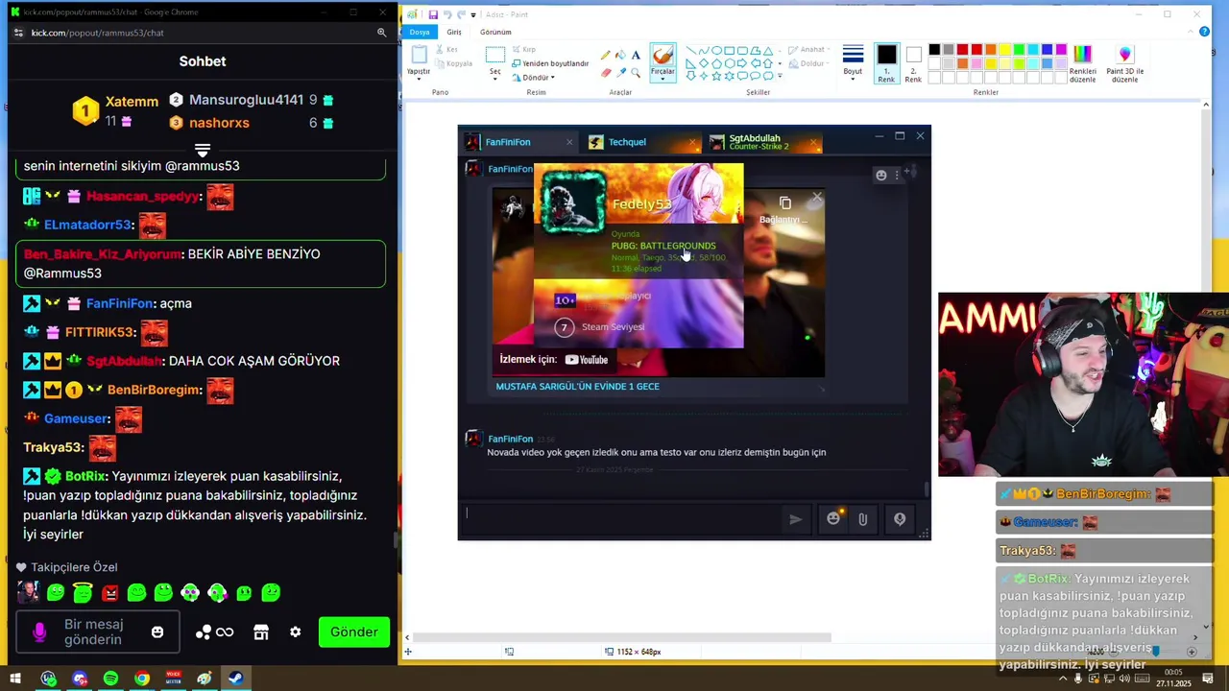Pick the red color swatch in Paint palette

(x=976, y=51)
